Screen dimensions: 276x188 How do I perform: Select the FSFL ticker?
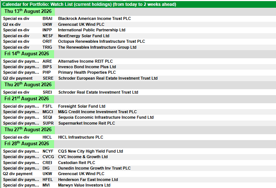point(47,106)
